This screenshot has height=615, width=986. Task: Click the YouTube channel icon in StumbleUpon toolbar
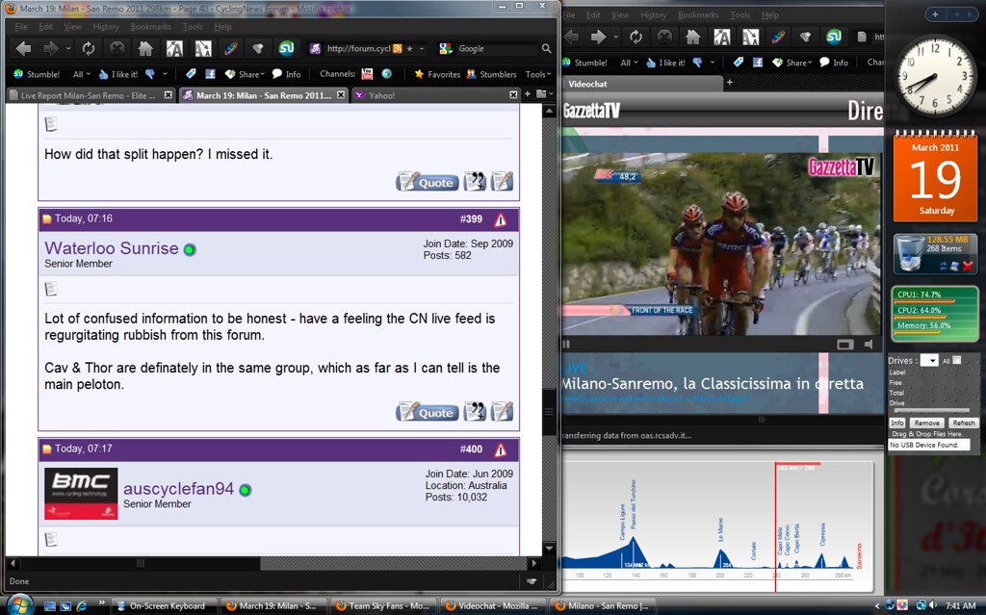368,74
